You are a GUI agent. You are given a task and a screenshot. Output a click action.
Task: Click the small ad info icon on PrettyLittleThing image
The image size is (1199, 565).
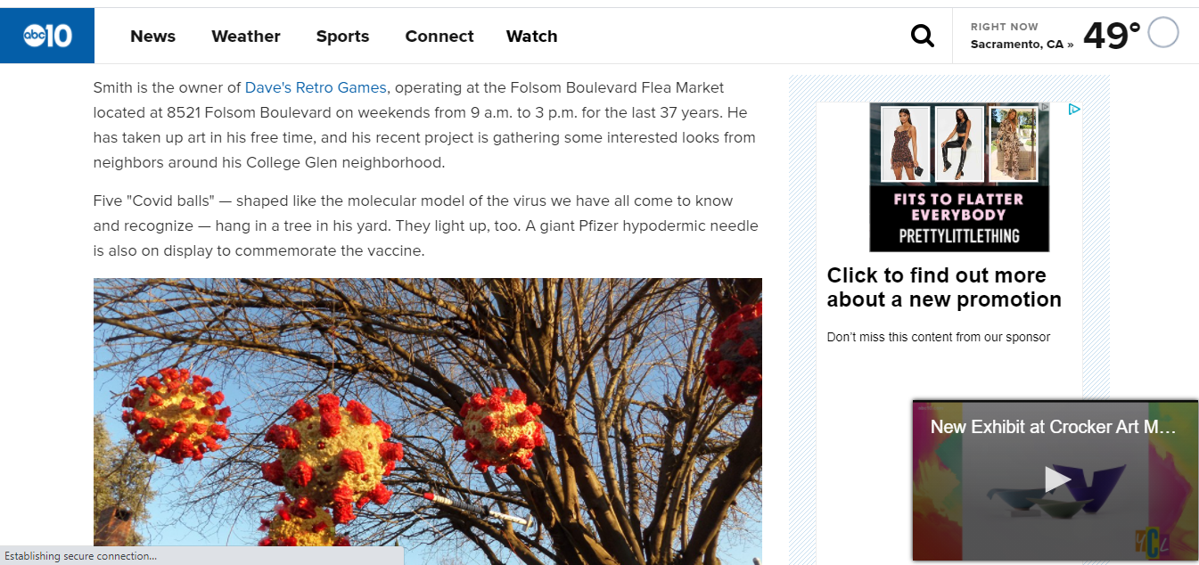click(1045, 107)
